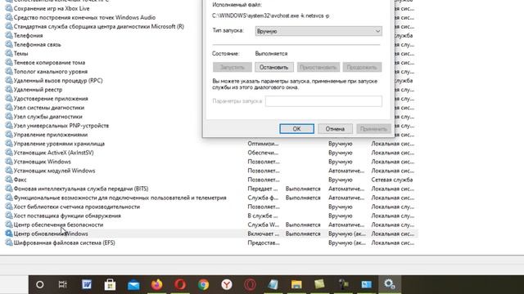Select service Узел службы диагностики
Viewport: 524px width, 294px height.
47,116
